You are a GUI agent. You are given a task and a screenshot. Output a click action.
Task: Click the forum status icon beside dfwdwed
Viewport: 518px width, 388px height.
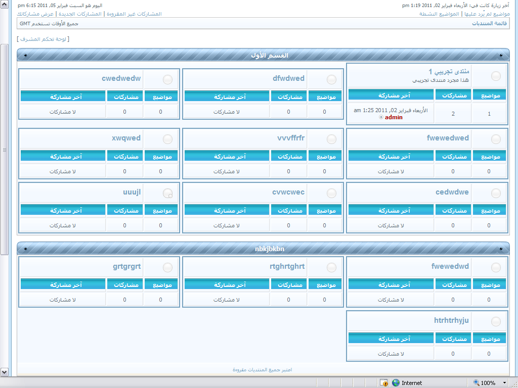point(331,80)
